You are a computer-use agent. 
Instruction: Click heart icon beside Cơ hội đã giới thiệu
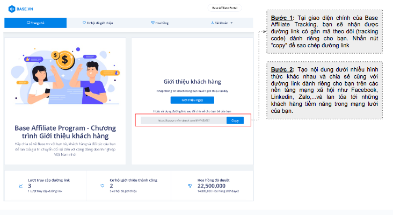pos(84,23)
